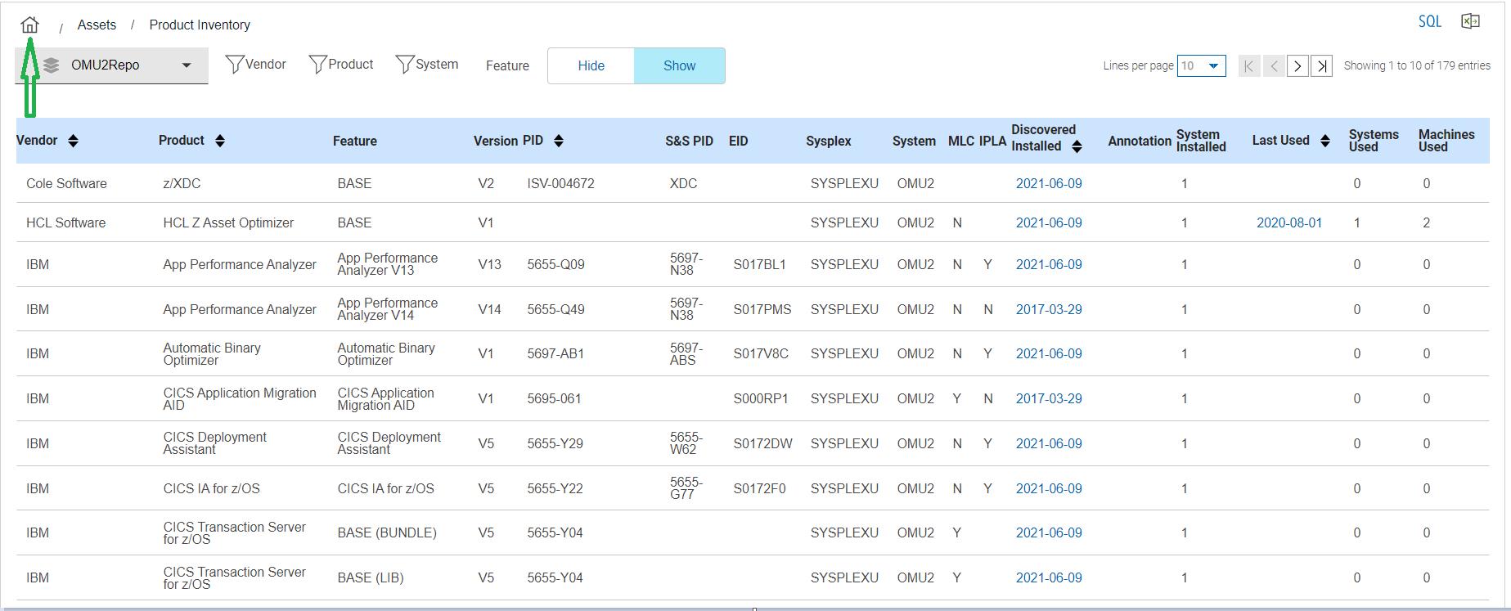Go to the Home page icon
1511x611 pixels.
29,25
